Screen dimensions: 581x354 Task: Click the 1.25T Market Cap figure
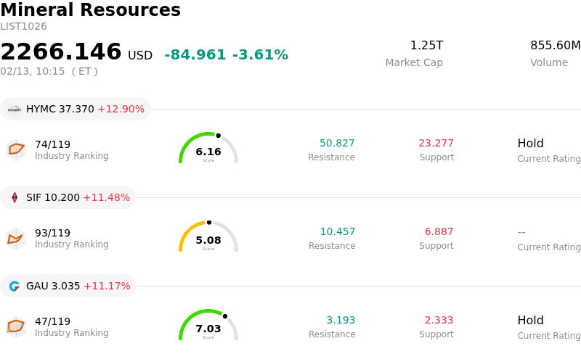[426, 45]
